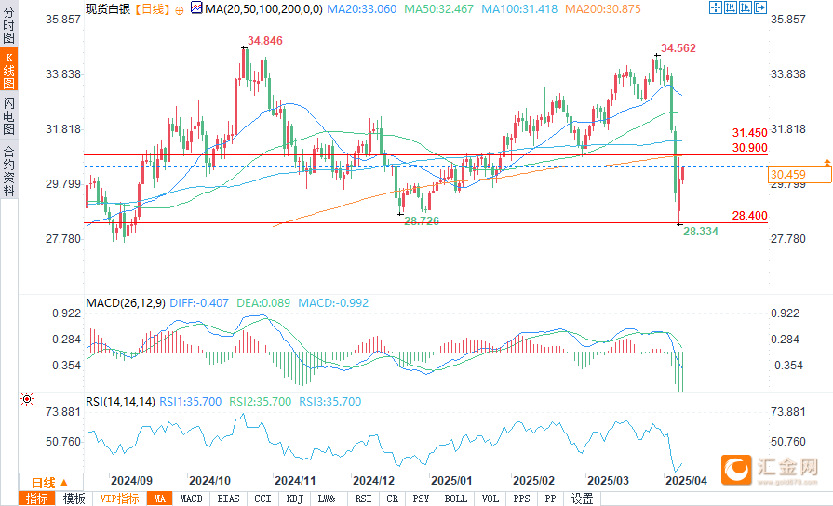Click the 2024/12 date axis label
Viewport: 833px width, 506px height.
coord(373,481)
